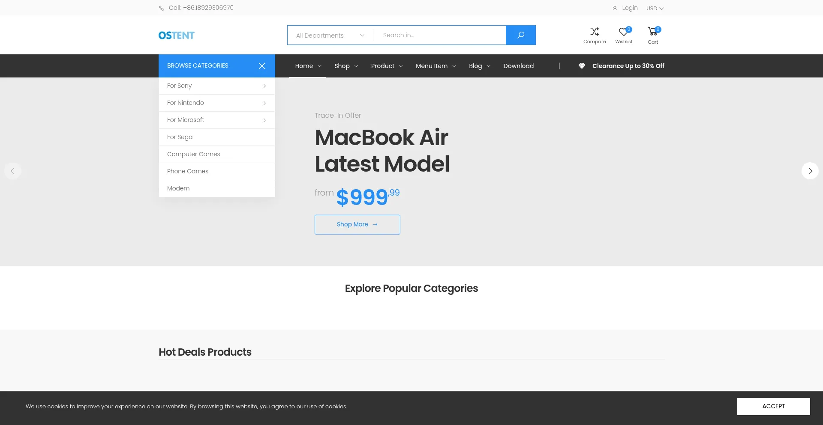823x425 pixels.
Task: Go to next slide arrow
Action: [810, 171]
